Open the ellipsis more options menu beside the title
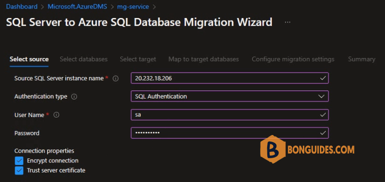Viewport: 385px width, 182px height. (288, 22)
